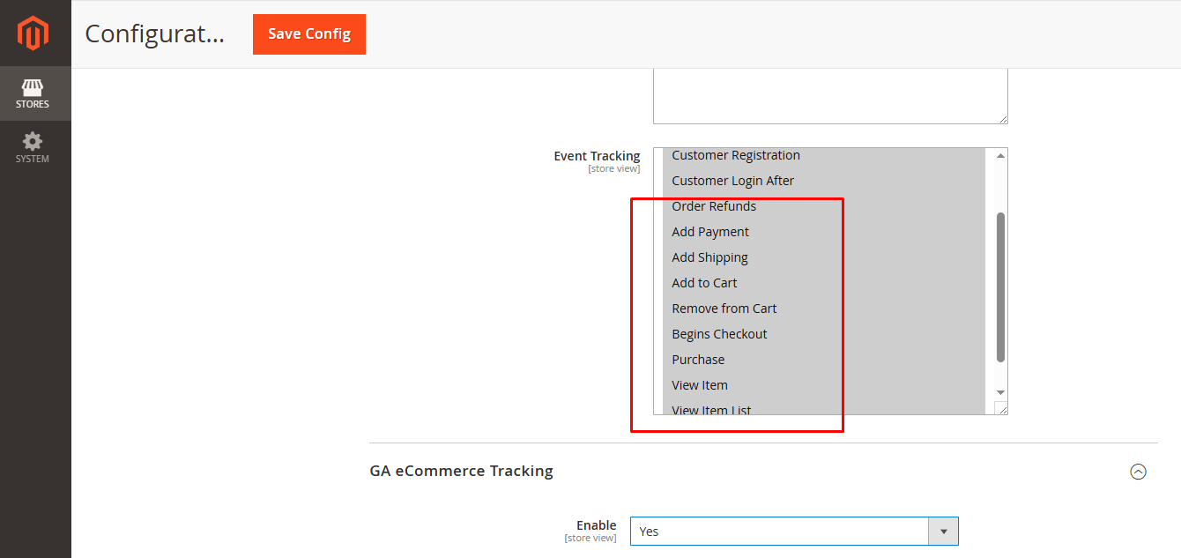
Task: Select Add Payment event option
Action: pos(710,232)
